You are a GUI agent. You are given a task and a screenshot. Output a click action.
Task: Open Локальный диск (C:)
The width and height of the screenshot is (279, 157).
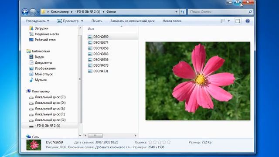[50, 97]
